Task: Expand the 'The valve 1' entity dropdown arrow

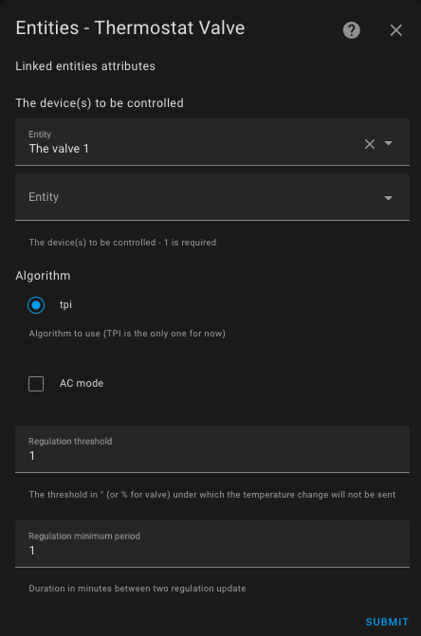Action: tap(388, 143)
